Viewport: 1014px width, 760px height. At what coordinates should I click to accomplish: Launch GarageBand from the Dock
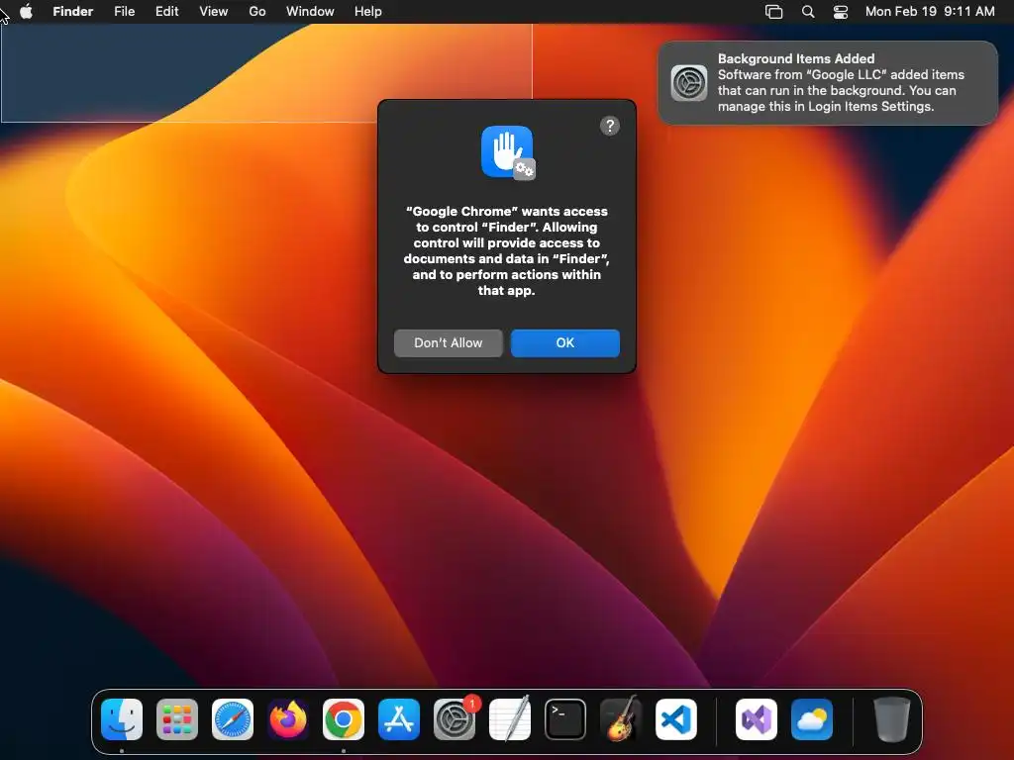point(621,719)
